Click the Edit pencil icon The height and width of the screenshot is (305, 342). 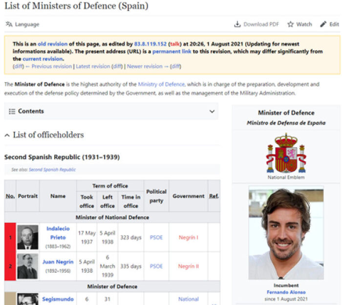pyautogui.click(x=323, y=24)
